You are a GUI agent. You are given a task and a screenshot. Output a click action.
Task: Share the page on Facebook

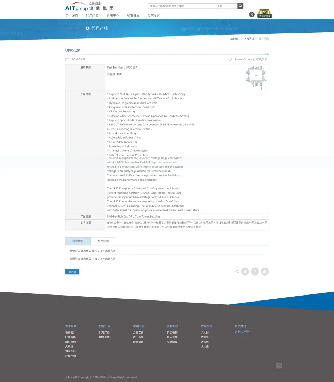(255, 271)
